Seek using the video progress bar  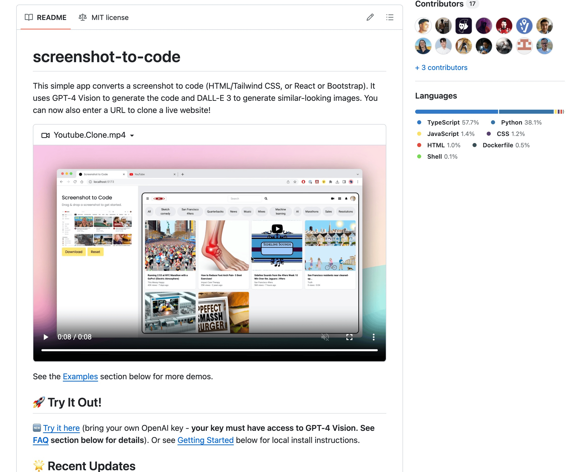[x=209, y=350]
